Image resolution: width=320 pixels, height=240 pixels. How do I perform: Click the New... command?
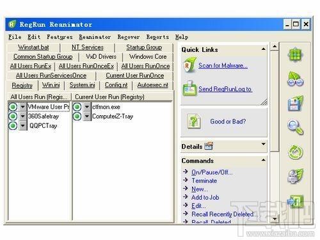(x=200, y=189)
